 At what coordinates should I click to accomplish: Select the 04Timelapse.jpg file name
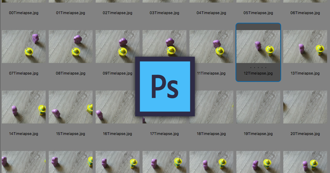click(211, 13)
